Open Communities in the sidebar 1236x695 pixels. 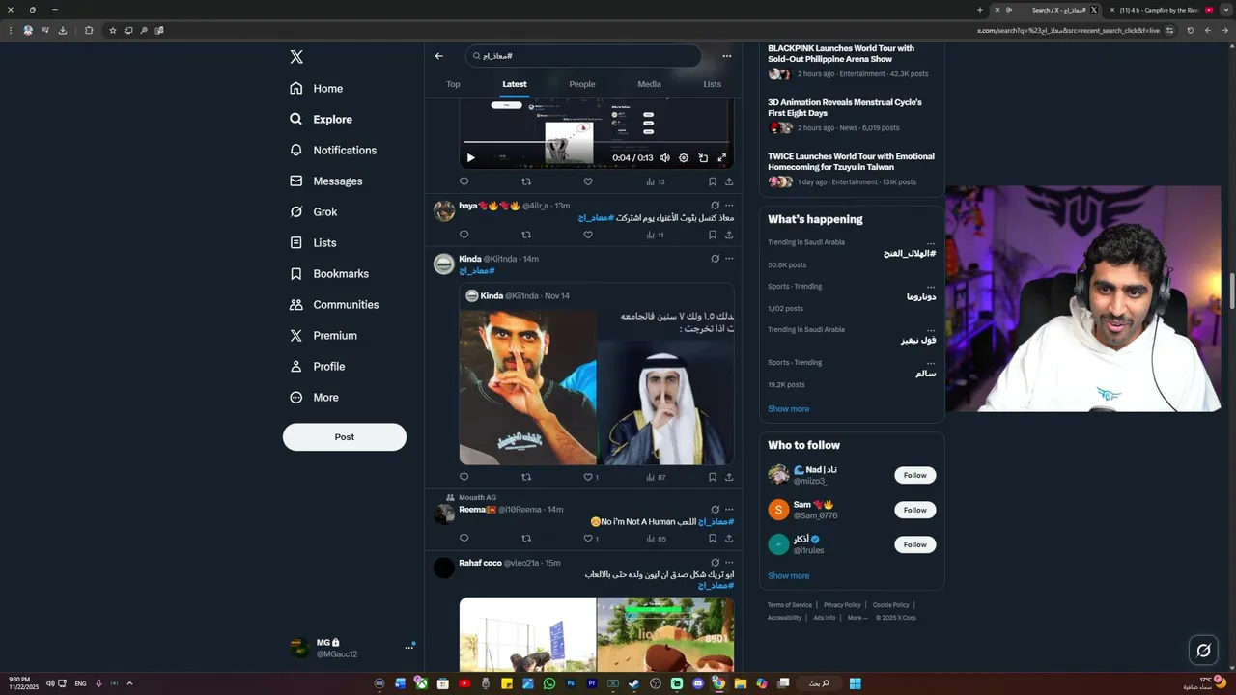[x=334, y=304]
